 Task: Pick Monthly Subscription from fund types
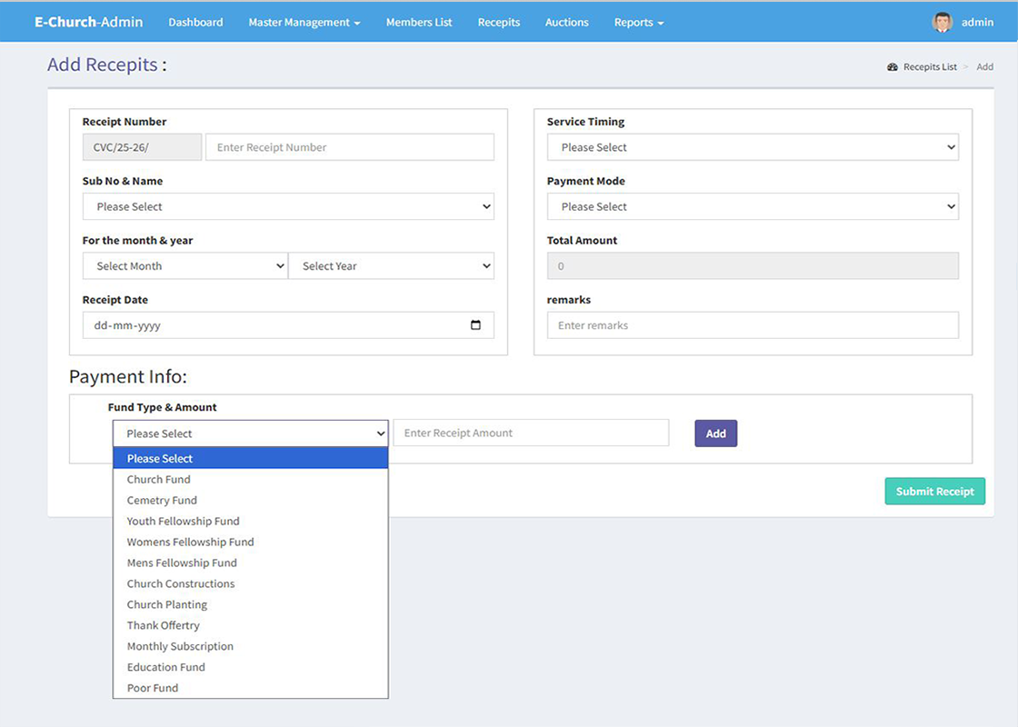click(180, 647)
